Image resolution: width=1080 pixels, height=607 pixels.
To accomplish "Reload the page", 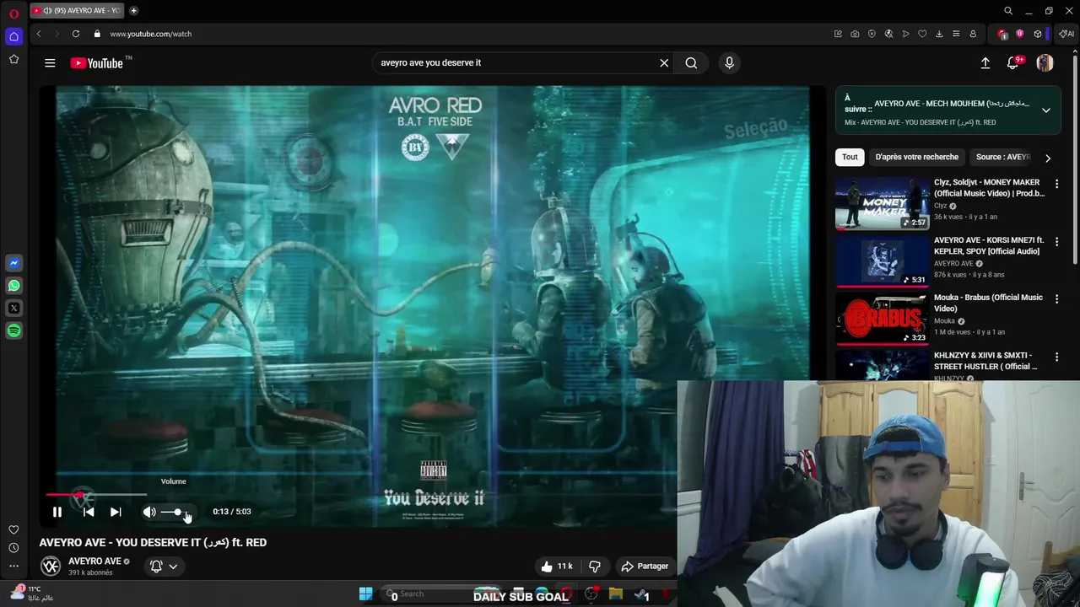I will 76,34.
